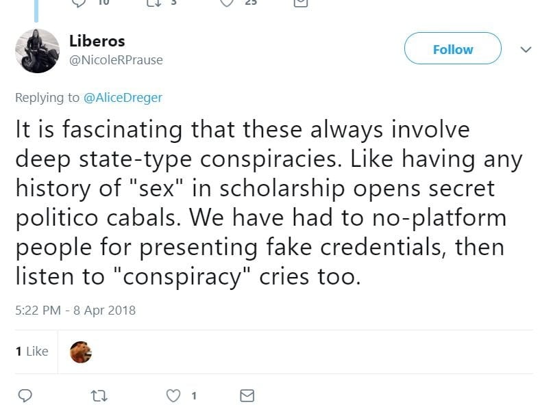Click the reply speech bubble icon below tweet
Image resolution: width=540 pixels, height=409 pixels.
pos(25,395)
